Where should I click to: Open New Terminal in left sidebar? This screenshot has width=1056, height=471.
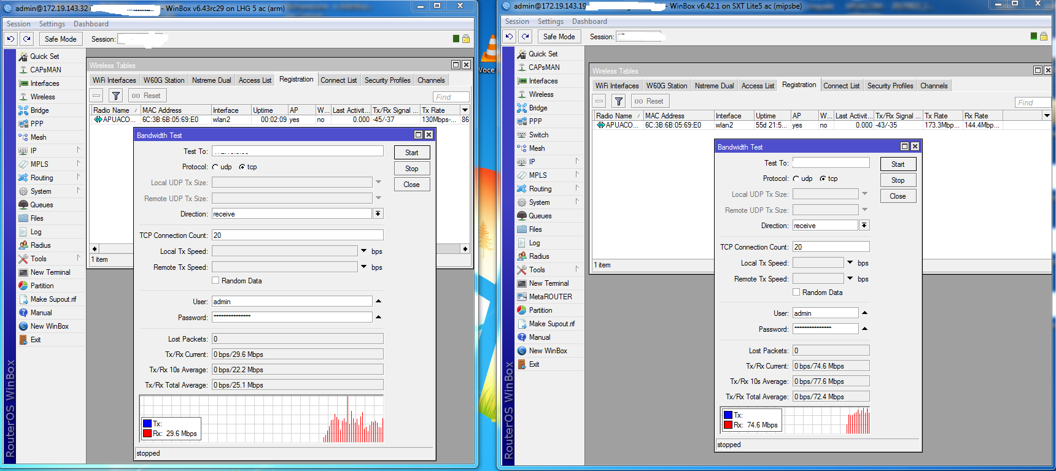pyautogui.click(x=50, y=272)
